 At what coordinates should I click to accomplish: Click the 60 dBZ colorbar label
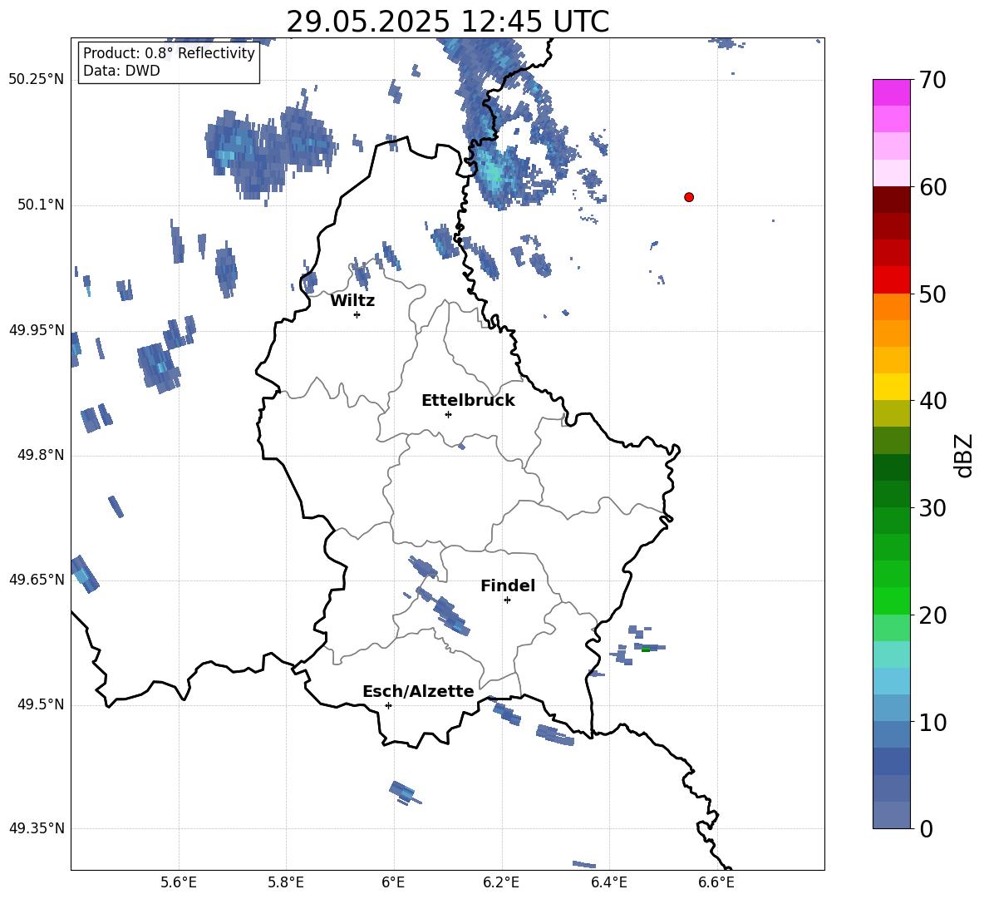[x=932, y=187]
